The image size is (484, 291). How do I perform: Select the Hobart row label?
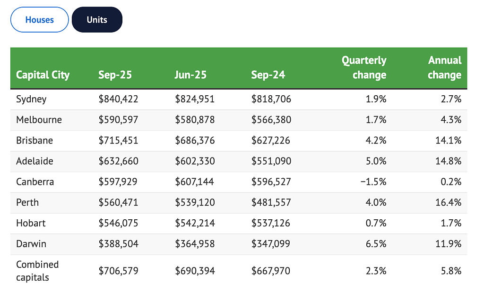click(31, 223)
